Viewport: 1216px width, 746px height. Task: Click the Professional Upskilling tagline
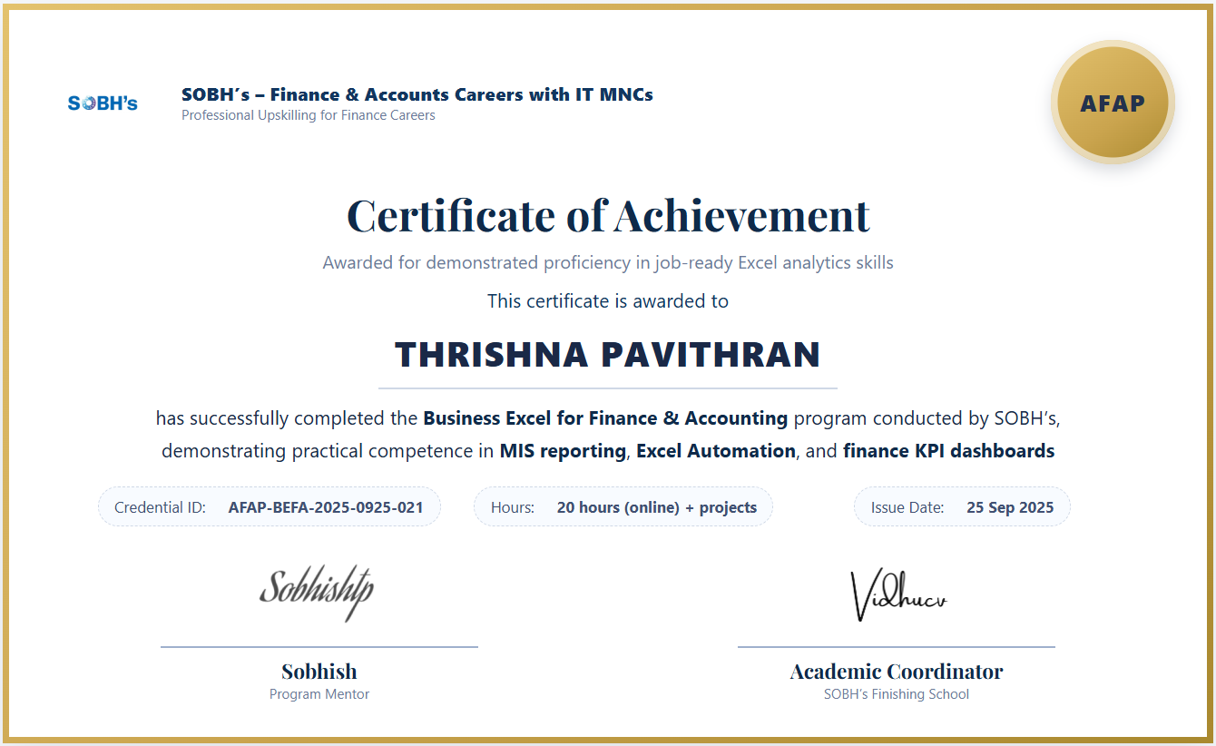click(x=308, y=115)
